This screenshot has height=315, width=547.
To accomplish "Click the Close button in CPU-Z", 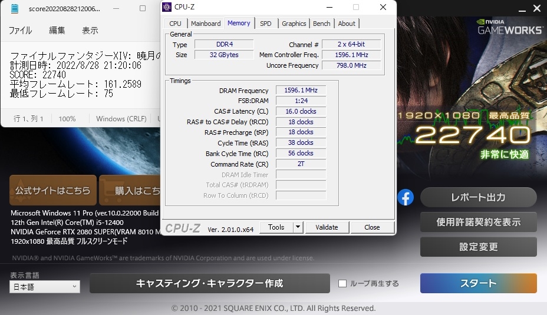I will pos(372,227).
